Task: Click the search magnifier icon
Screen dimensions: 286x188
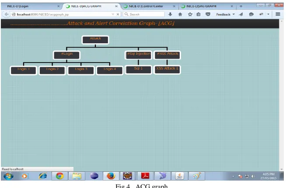Action: [x=126, y=14]
